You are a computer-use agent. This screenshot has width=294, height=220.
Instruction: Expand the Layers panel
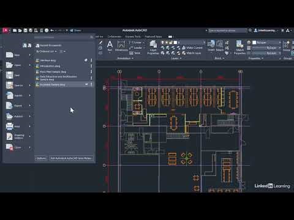(176, 58)
